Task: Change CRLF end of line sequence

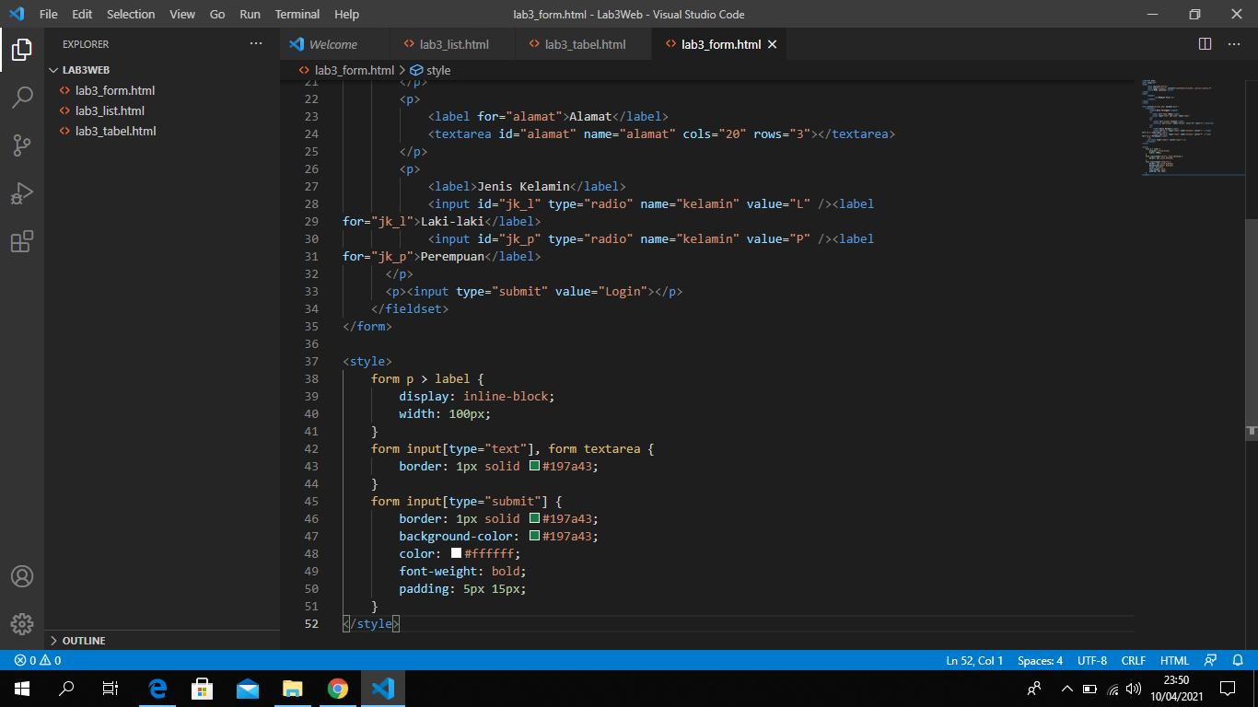Action: 1134,660
